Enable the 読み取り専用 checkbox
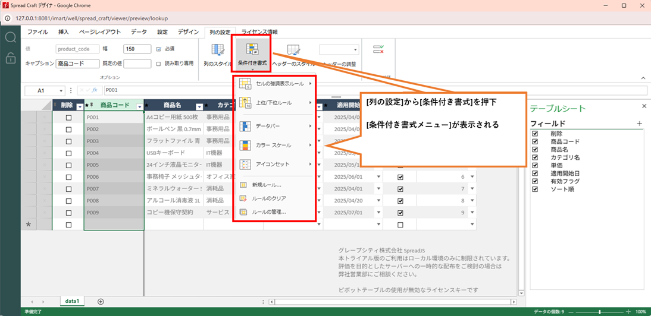 (x=158, y=63)
